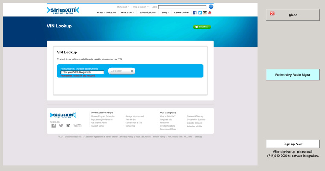
Task: Open Manage Your Account link
Action: click(x=135, y=116)
